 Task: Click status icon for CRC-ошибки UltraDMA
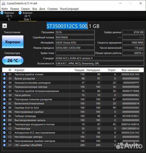point(4,145)
